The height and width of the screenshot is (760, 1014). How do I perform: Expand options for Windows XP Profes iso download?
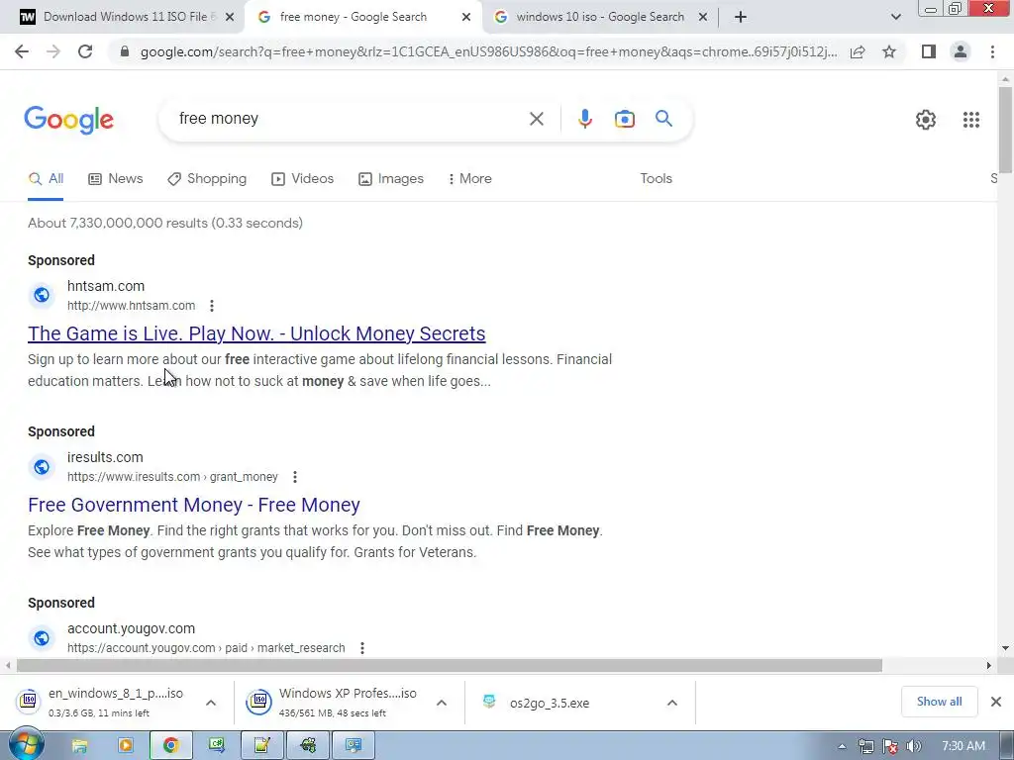(441, 703)
